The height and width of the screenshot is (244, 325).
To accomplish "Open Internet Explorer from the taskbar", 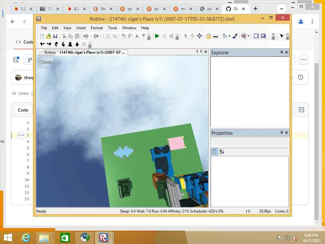I will point(26,238).
